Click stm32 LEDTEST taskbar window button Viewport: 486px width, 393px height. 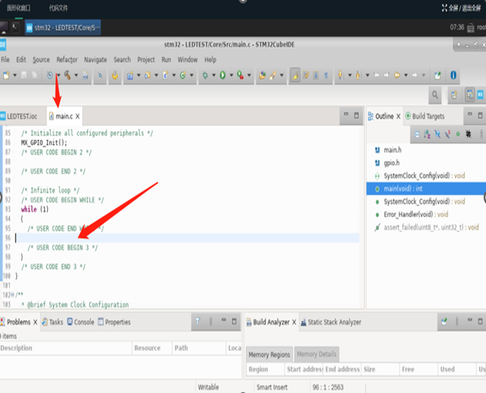(63, 27)
